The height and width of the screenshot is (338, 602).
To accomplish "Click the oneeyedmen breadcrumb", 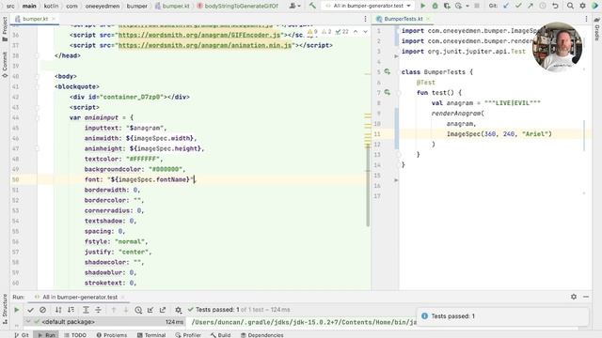I will click(x=103, y=6).
